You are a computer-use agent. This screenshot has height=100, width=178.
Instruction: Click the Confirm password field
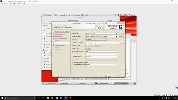pos(101,57)
